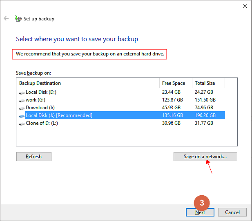Screen dimensions: 252x221
Task: Click the drive icon for Clone of D: (L:)
Action: coord(22,123)
